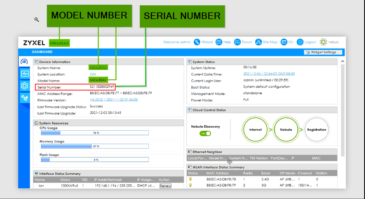The width and height of the screenshot is (365, 199).
Task: Click the System Resources panel icon
Action: pyautogui.click(x=37, y=123)
